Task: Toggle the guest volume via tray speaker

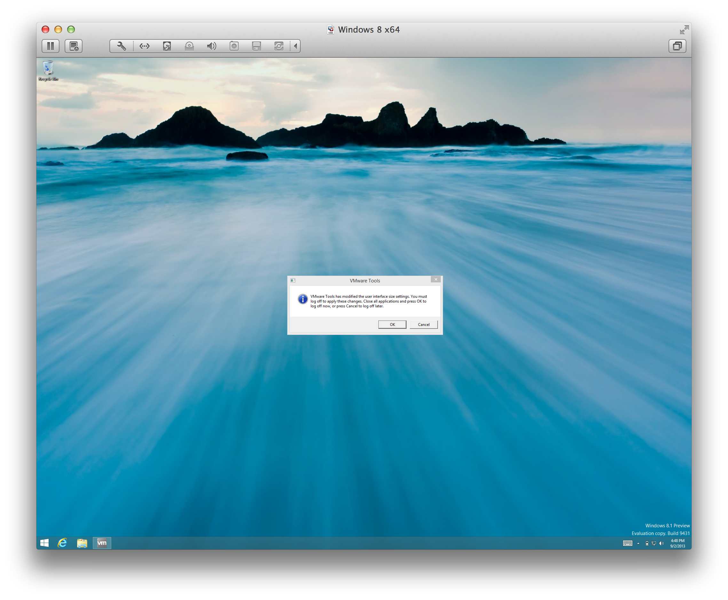Action: (662, 543)
